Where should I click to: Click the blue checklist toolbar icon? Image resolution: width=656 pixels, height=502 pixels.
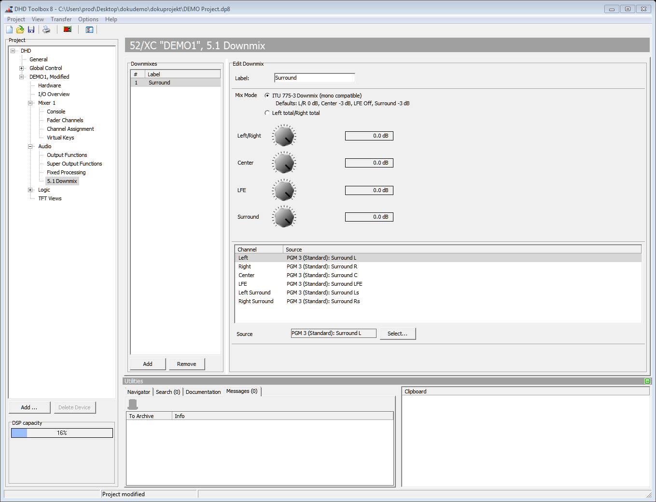(x=89, y=29)
